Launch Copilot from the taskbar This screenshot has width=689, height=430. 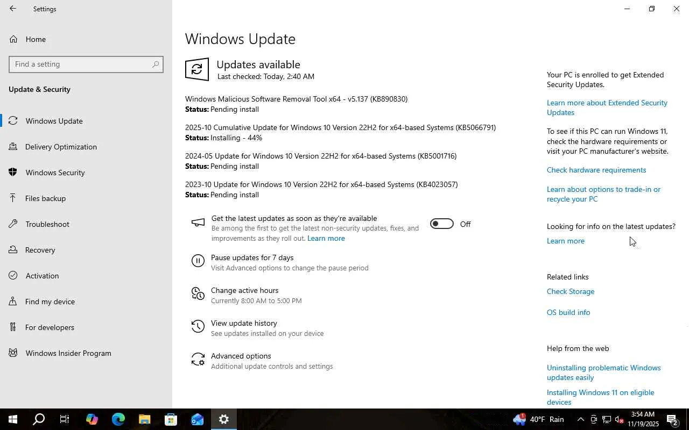click(92, 419)
